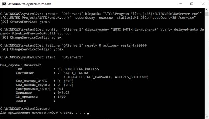Close the cmd.exe window
This screenshot has height=119, width=209.
[x=203, y=4]
